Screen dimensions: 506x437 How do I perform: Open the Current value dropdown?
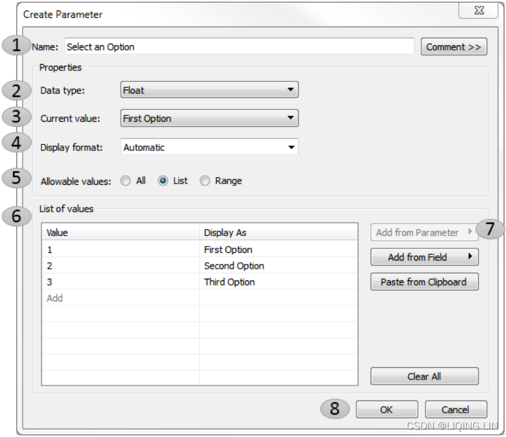click(x=209, y=118)
